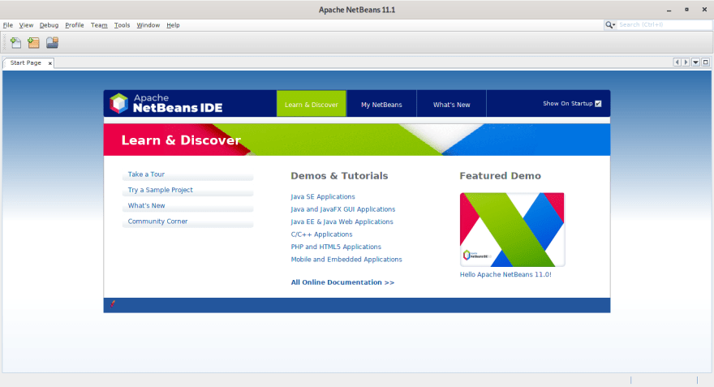Restore the Apache NetBeans window size
The height and width of the screenshot is (387, 714).
click(x=686, y=10)
